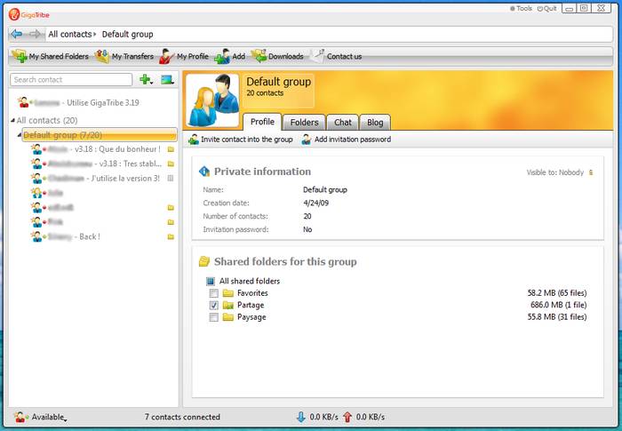This screenshot has width=622, height=431.
Task: Click the Default group avatar picture
Action: 212,100
